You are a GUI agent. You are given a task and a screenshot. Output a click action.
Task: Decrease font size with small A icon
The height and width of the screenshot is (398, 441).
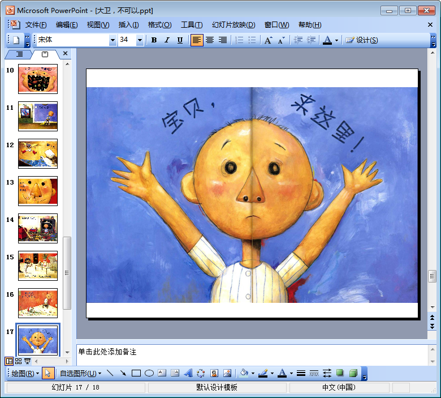click(x=281, y=40)
